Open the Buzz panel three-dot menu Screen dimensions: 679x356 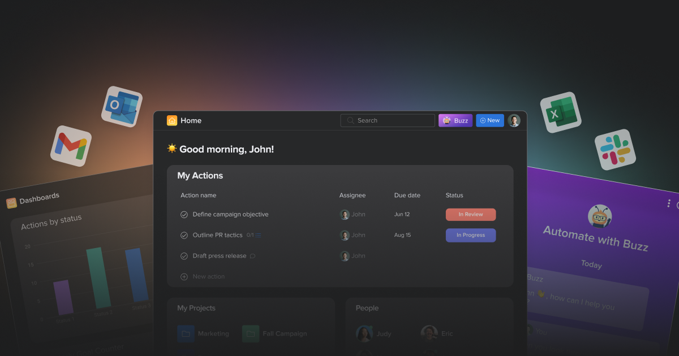669,203
